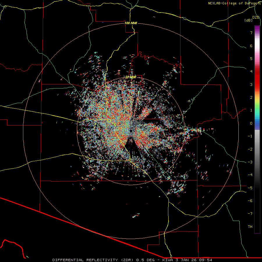Viewport: 262px width, 262px height.
Task: Click the "100 NMI" range ring label
Action: 131,23
